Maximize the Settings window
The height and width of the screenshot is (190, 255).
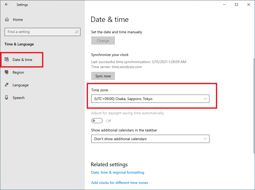(x=237, y=4)
